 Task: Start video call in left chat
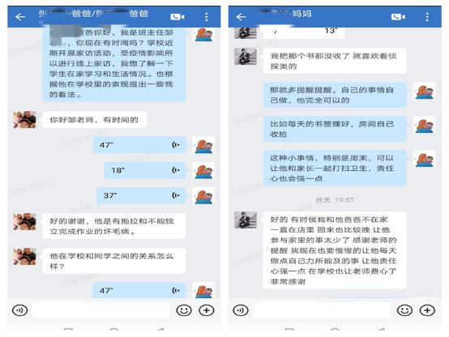pos(177,17)
